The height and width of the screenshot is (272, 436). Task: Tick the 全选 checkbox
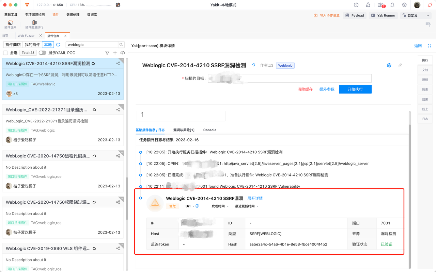point(5,53)
